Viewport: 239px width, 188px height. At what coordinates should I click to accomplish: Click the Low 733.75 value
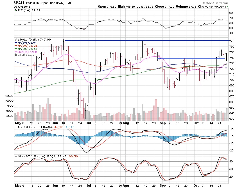click(x=145, y=6)
